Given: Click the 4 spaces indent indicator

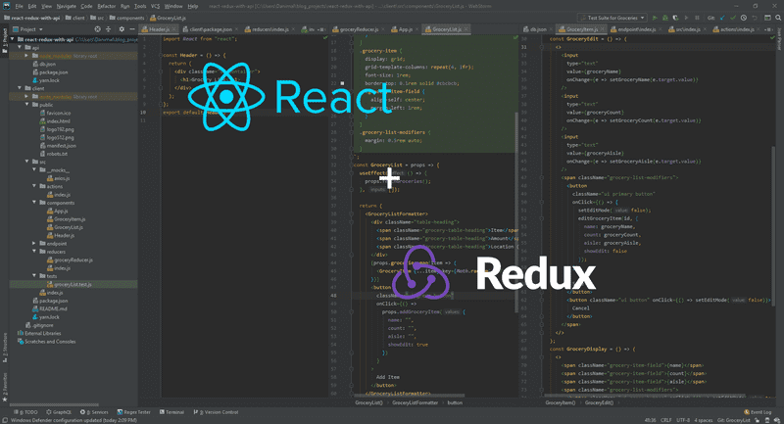Looking at the screenshot, I should click(703, 420).
